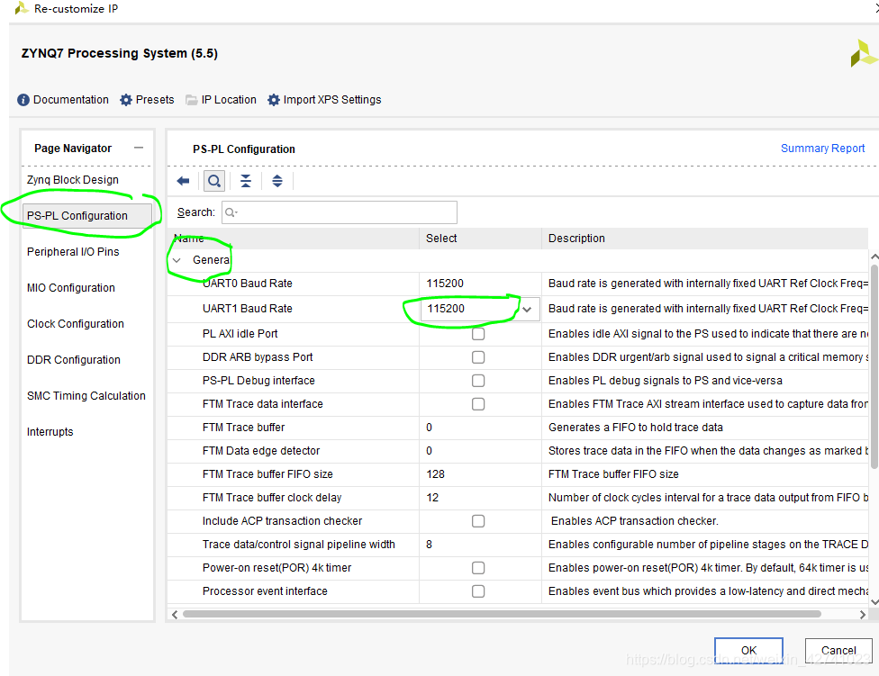Enable DDR ARB bypass Port checkbox
Screen dimensions: 879x676
pyautogui.click(x=478, y=357)
